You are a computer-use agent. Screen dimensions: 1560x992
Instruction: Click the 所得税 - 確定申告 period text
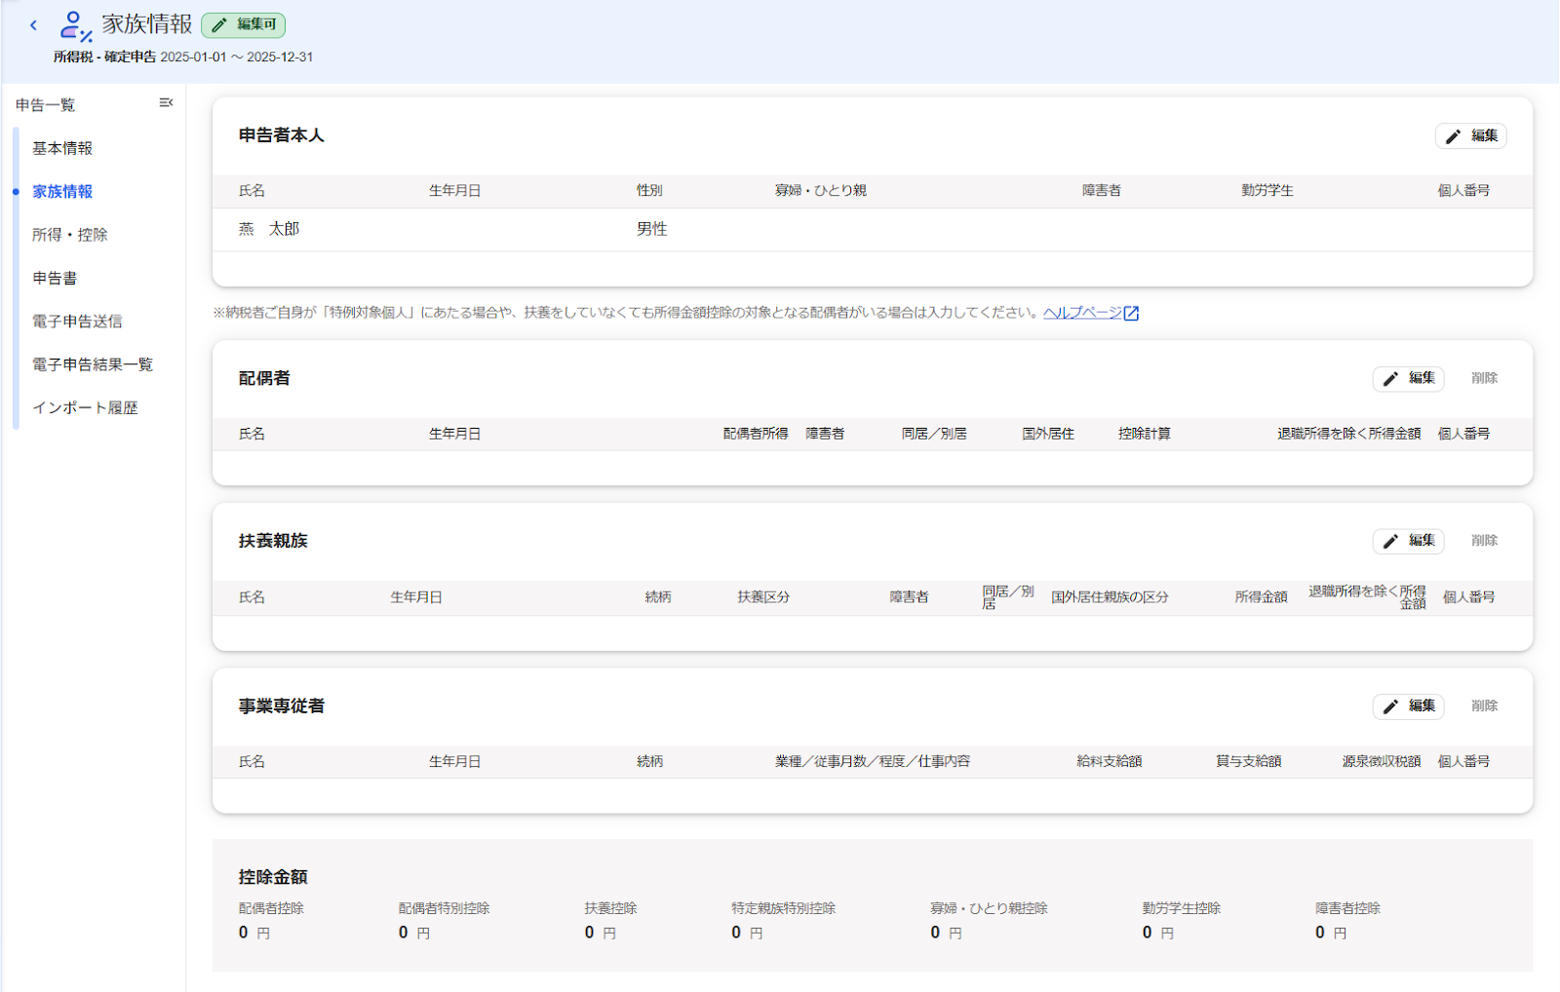coord(183,57)
